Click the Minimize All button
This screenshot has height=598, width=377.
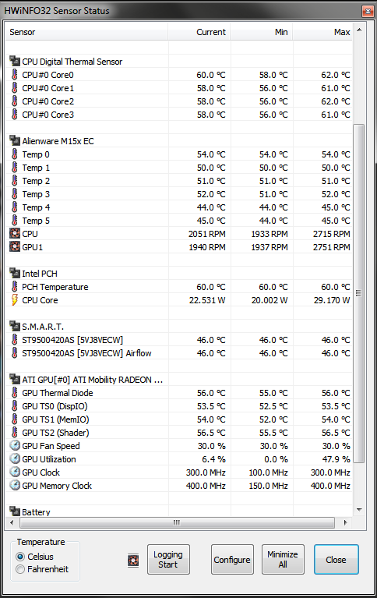point(283,560)
